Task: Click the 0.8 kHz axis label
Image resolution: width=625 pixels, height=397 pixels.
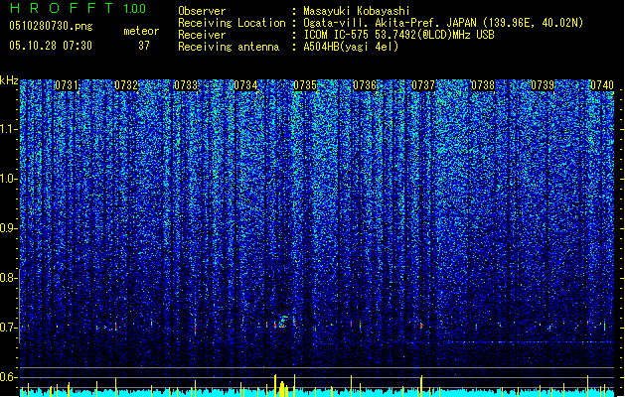Action: point(8,278)
